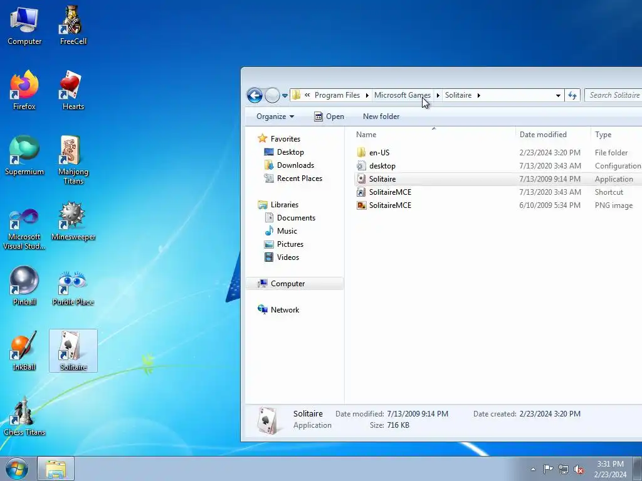Screen dimensions: 642x481
Task: Select the en-US folder
Action: coord(379,153)
